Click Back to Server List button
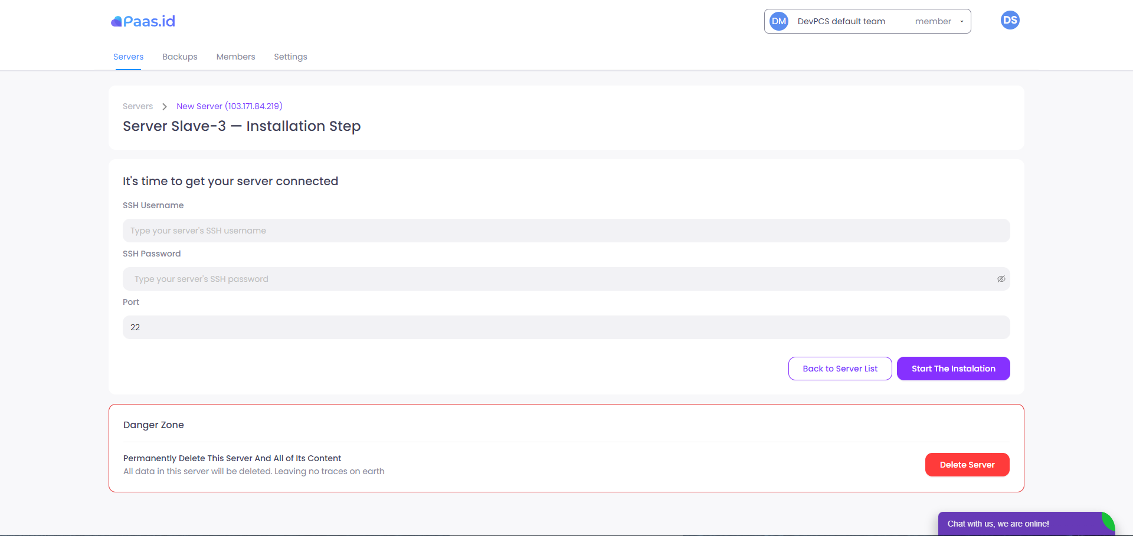Viewport: 1133px width, 536px height. (x=840, y=369)
